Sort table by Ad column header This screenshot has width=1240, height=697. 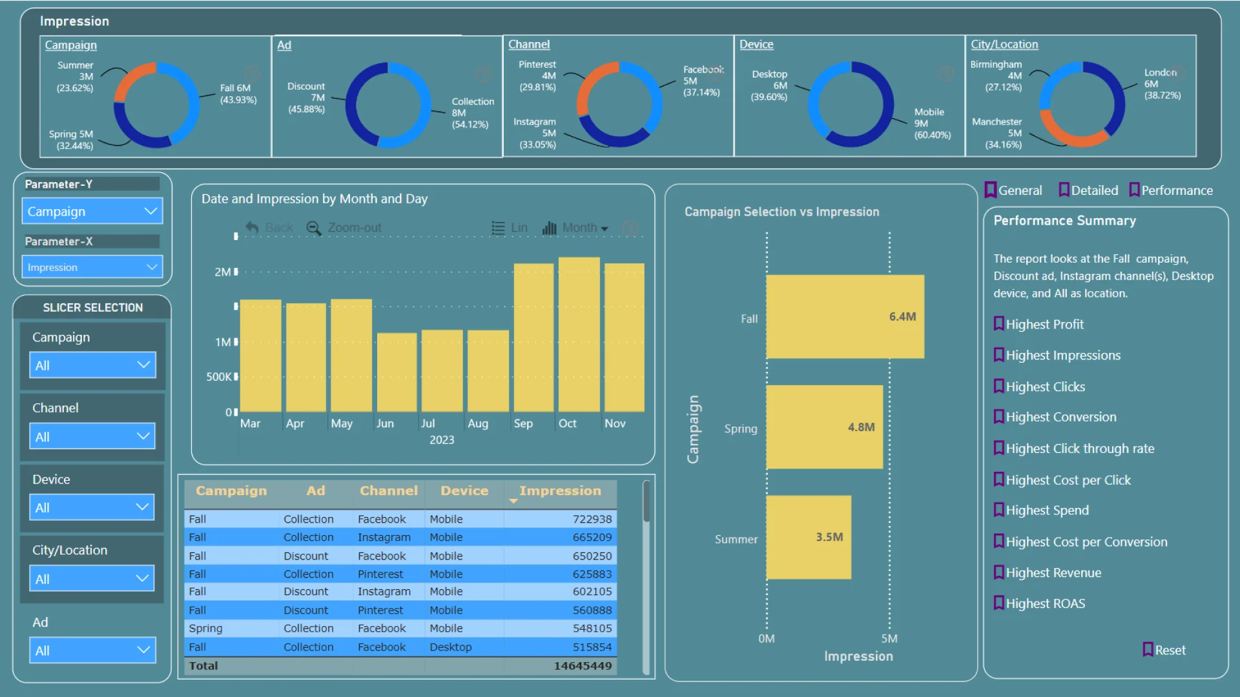tap(316, 490)
